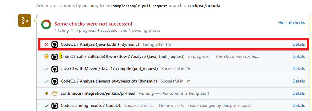Click GitHub avatar beside CodeQL java-kotlin check

pos(55,45)
